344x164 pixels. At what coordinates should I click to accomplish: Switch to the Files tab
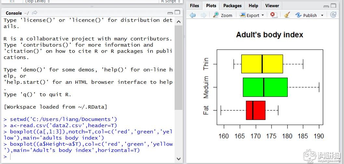194,6
